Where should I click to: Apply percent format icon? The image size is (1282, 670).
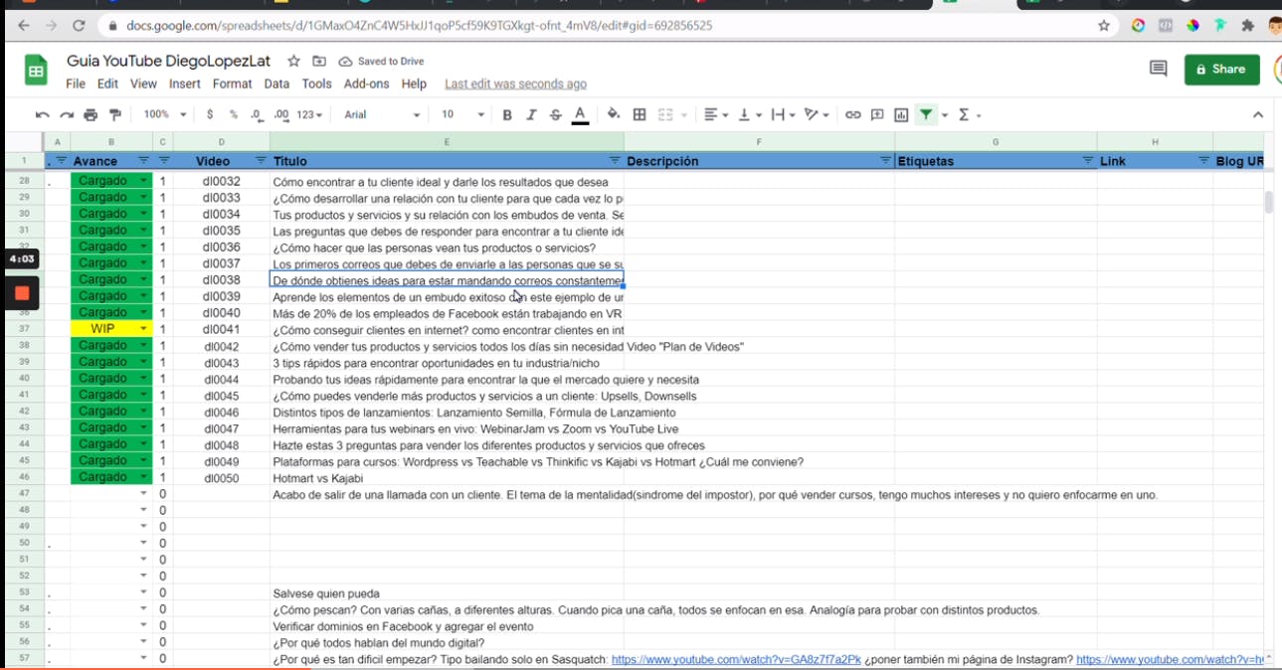[x=233, y=115]
